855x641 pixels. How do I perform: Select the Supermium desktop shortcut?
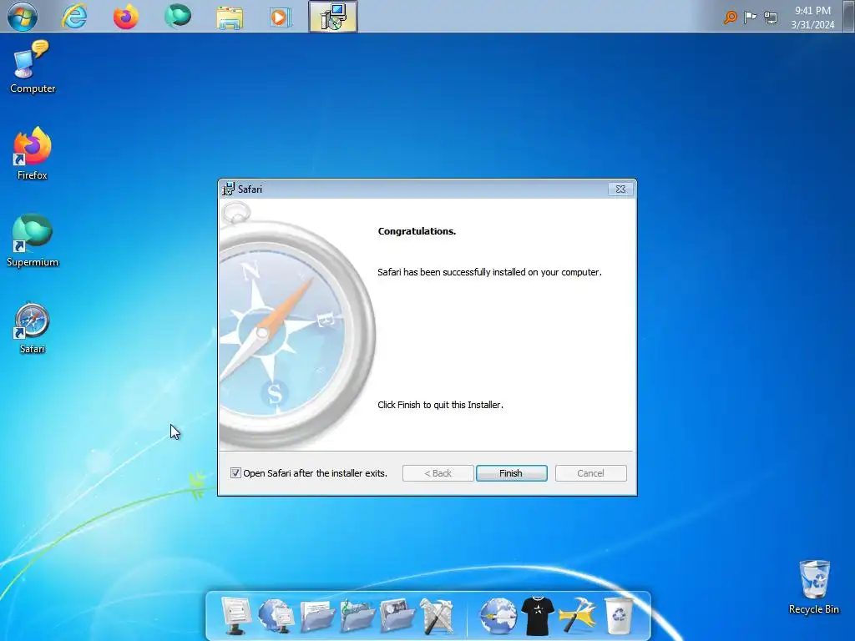33,240
